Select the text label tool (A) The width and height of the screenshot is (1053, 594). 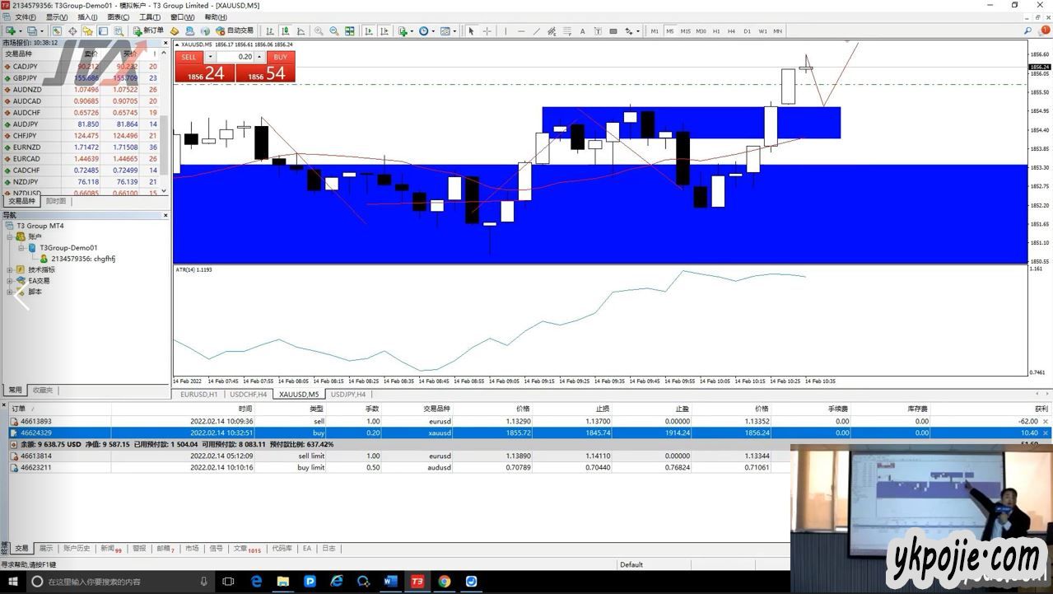coord(582,31)
